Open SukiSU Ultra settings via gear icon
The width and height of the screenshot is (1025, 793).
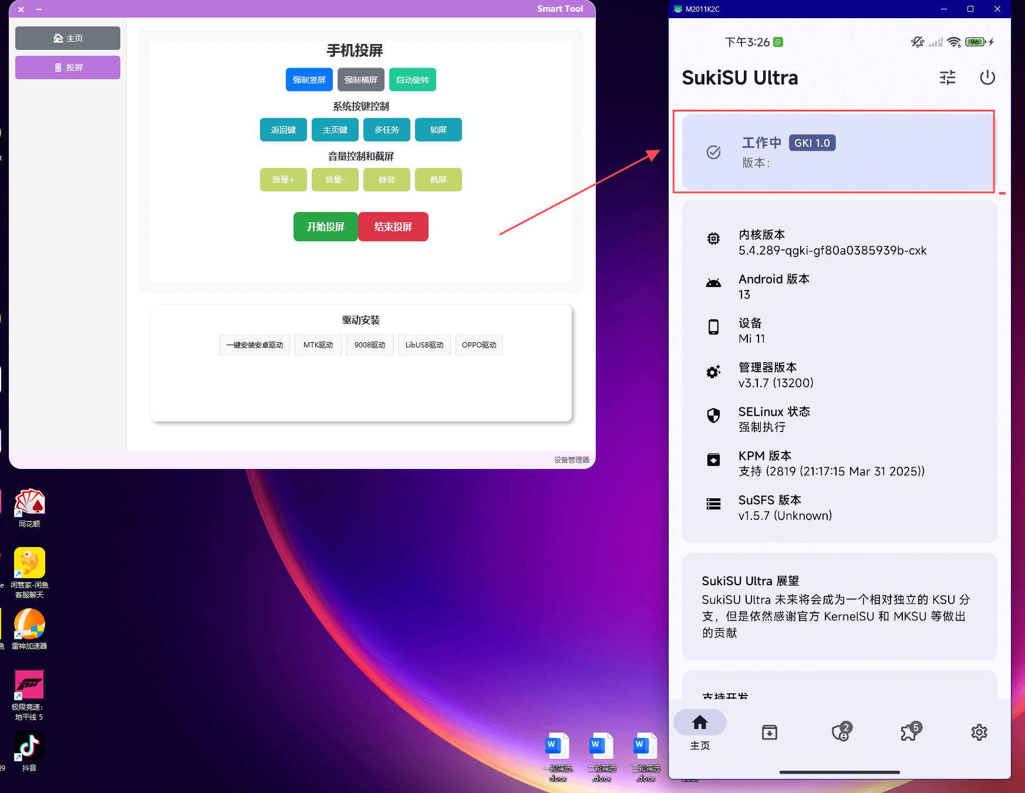[979, 732]
